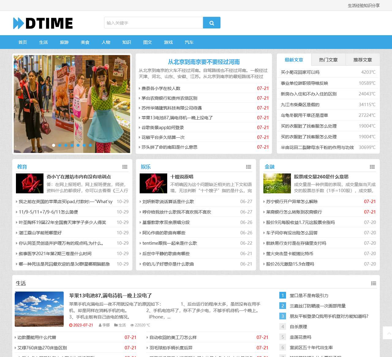The width and height of the screenshot is (392, 357).
Task: Click author name 李娜 under article
Action: click(106, 325)
